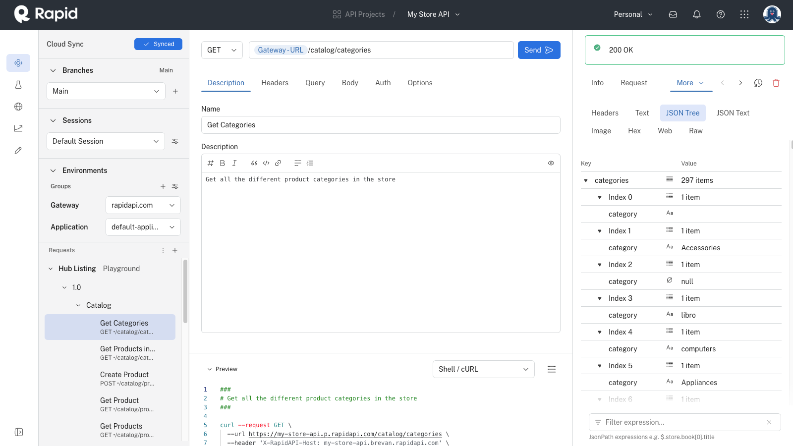Switch to the Auth tab
793x446 pixels.
(x=383, y=83)
